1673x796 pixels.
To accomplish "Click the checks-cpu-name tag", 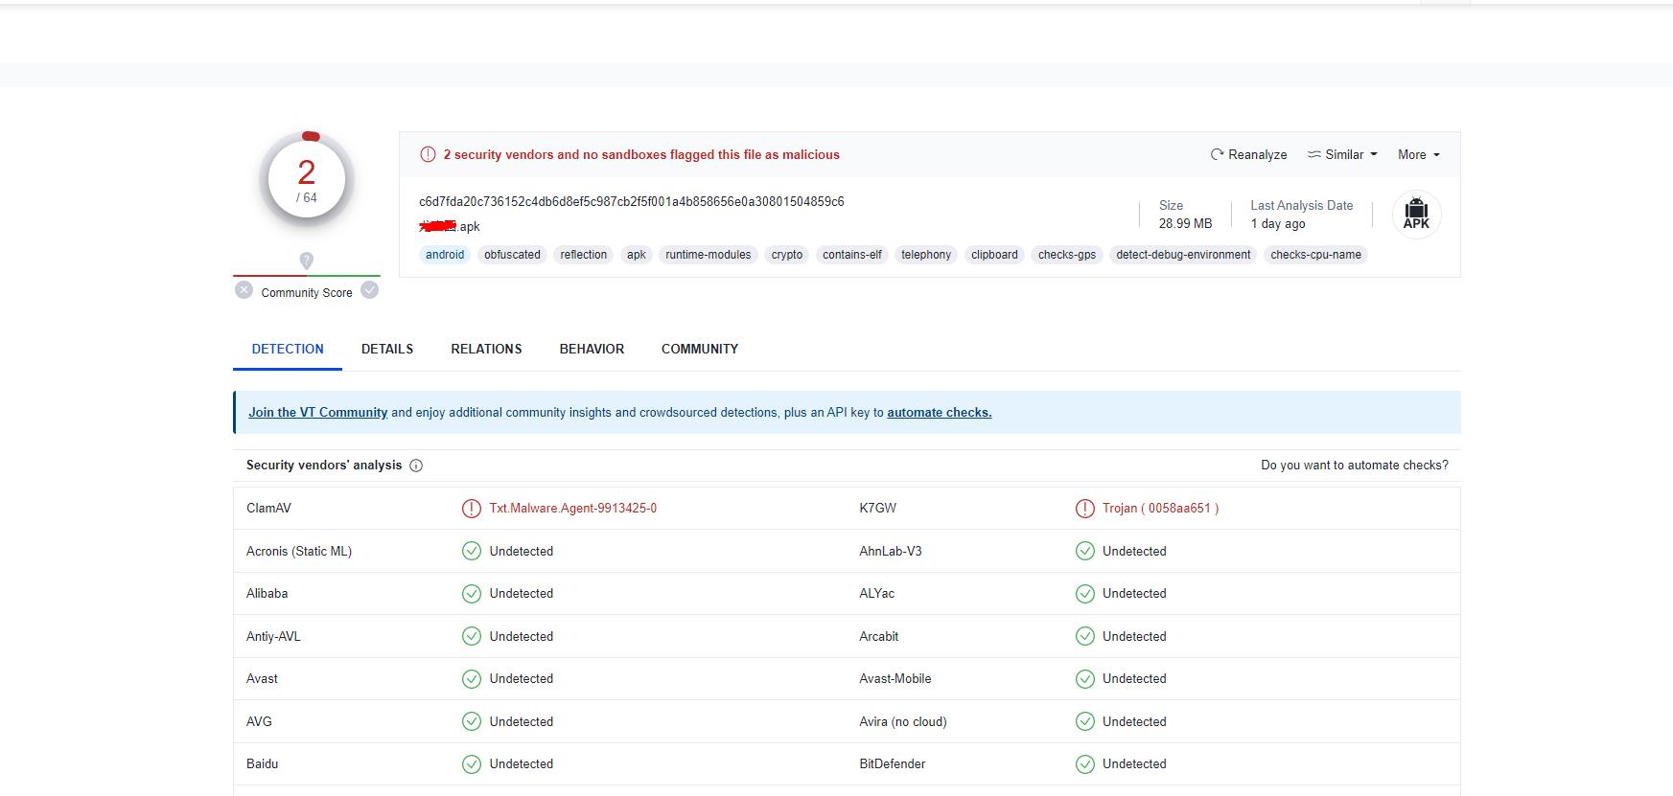I will click(1315, 255).
